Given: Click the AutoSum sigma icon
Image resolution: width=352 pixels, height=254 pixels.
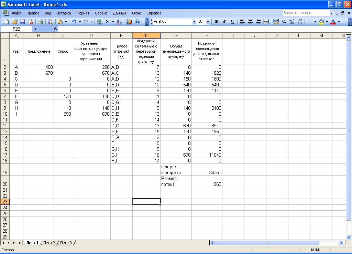Looking at the screenshot, I should coord(107,21).
